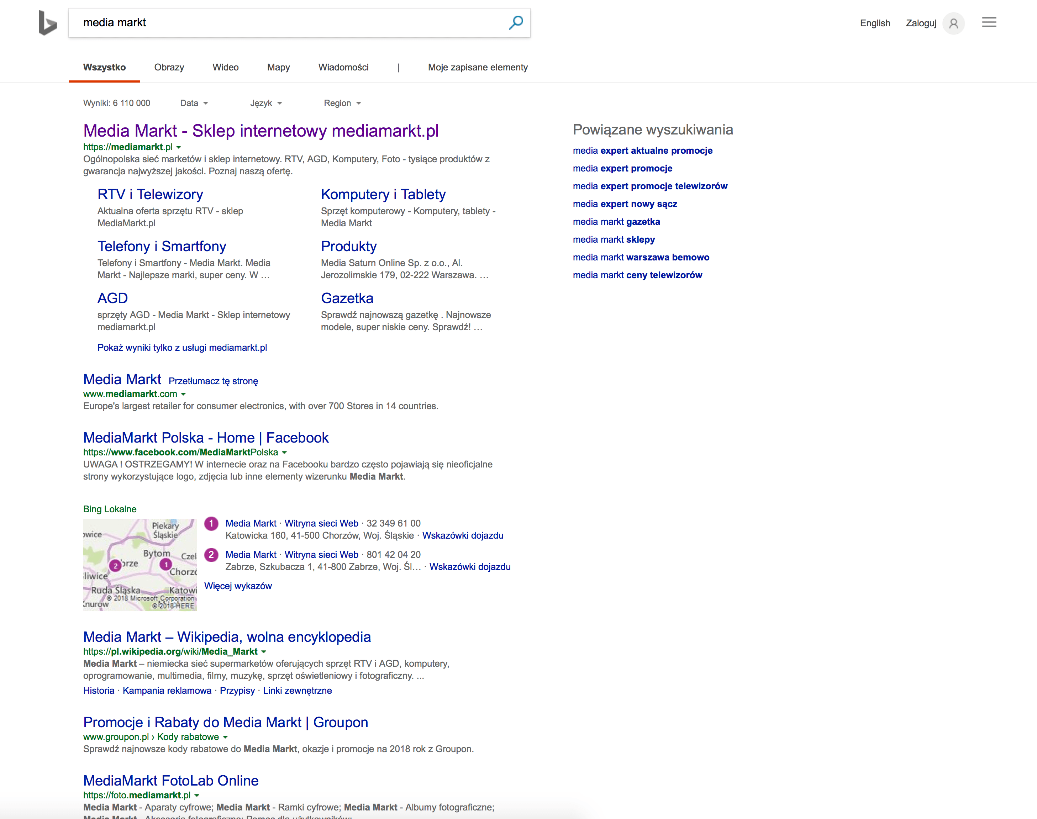Open the user profile avatar icon
Screen dimensions: 1037x819
[953, 23]
